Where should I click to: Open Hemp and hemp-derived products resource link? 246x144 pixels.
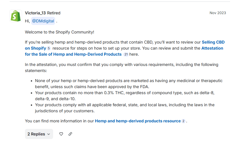(138, 121)
